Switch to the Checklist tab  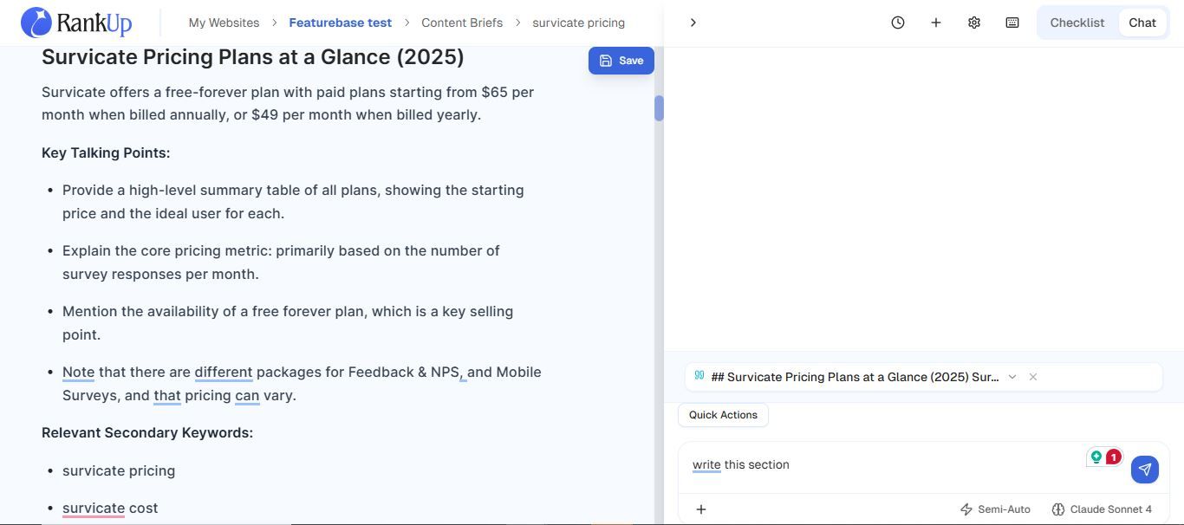click(1077, 23)
